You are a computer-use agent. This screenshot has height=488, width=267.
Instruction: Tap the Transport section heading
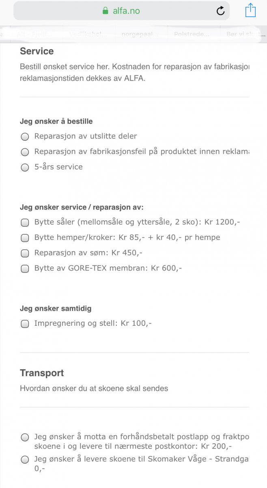[42, 373]
